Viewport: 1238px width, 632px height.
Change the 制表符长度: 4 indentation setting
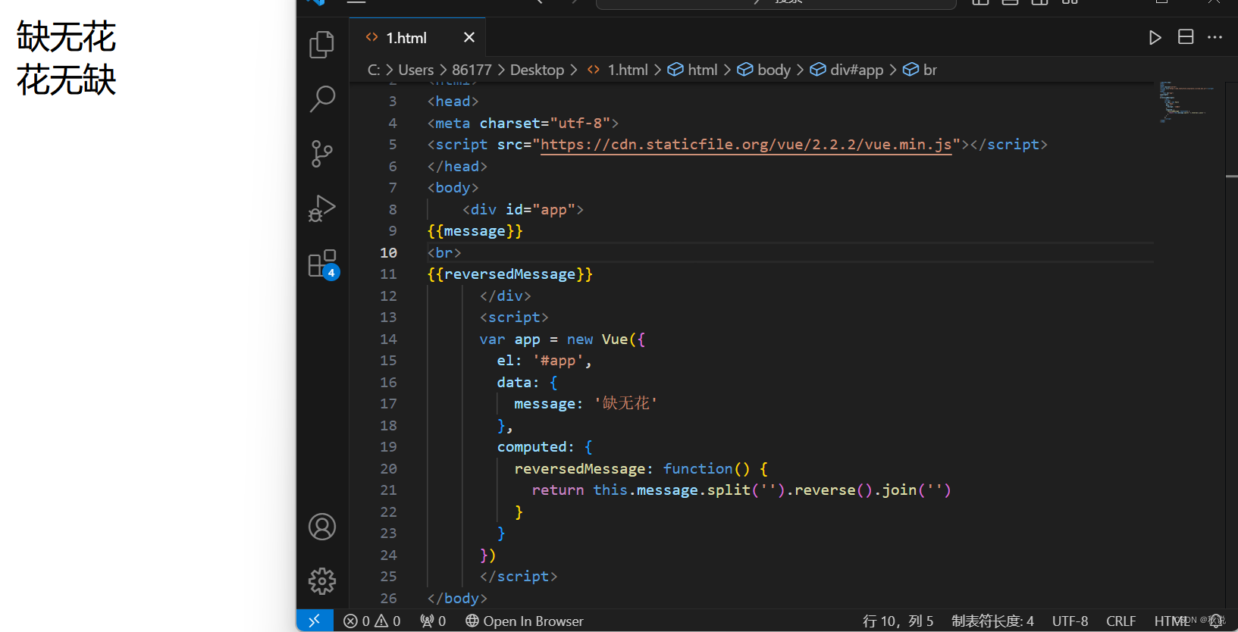[x=992, y=621]
